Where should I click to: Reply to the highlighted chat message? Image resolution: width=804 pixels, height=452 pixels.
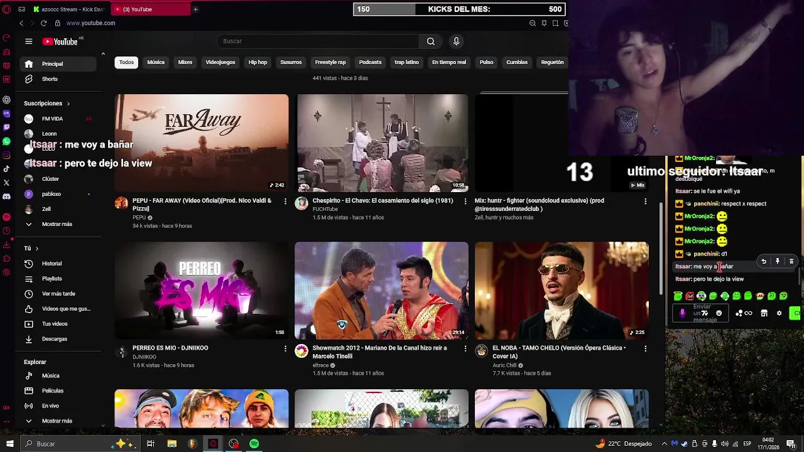[764, 261]
